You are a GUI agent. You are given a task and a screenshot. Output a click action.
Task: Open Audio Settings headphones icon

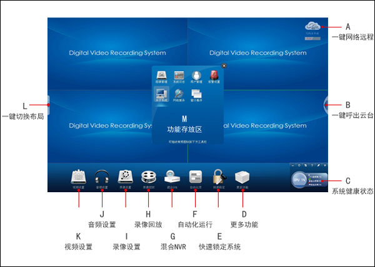tap(102, 177)
